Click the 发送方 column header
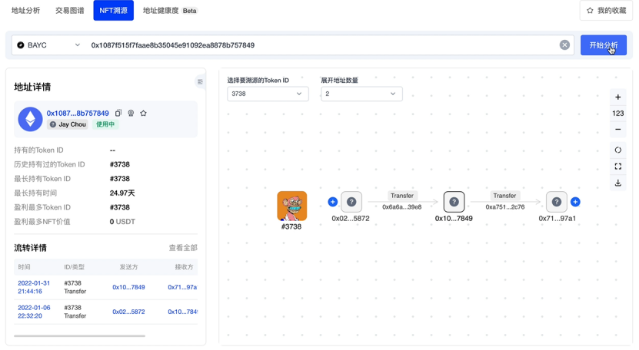Image resolution: width=639 pixels, height=350 pixels. (x=128, y=267)
